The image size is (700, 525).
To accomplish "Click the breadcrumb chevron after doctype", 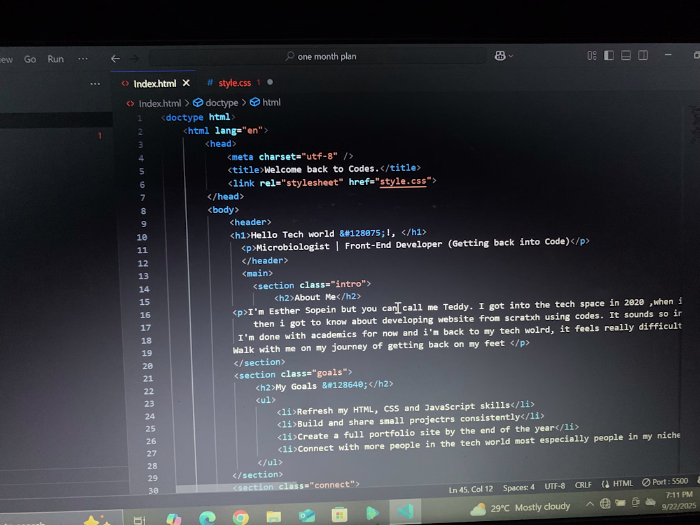I will click(244, 102).
